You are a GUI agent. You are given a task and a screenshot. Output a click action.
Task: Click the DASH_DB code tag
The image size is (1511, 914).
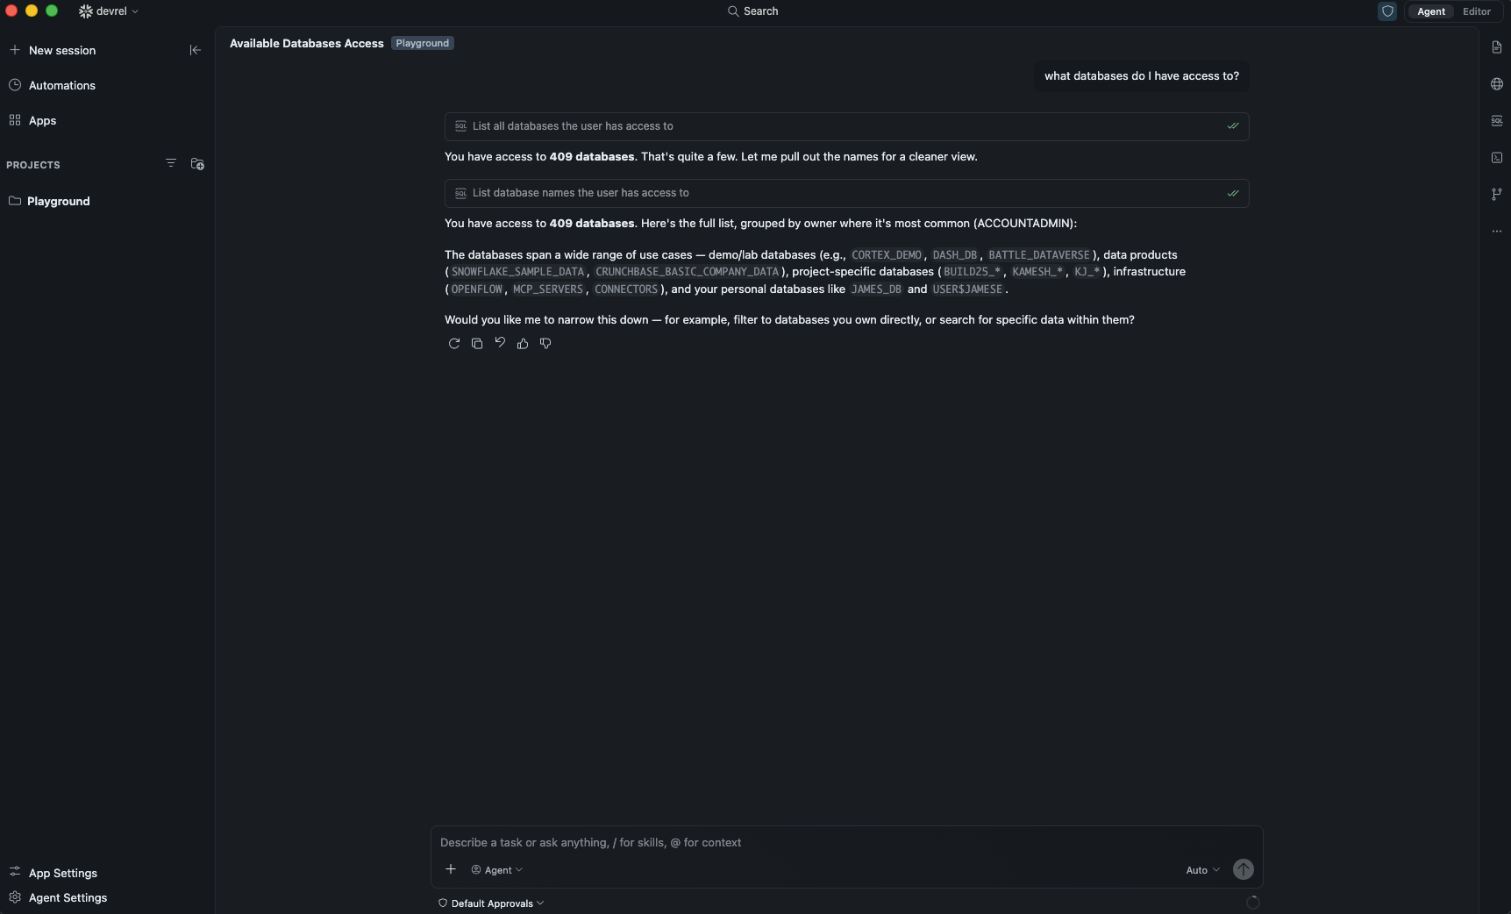click(955, 255)
